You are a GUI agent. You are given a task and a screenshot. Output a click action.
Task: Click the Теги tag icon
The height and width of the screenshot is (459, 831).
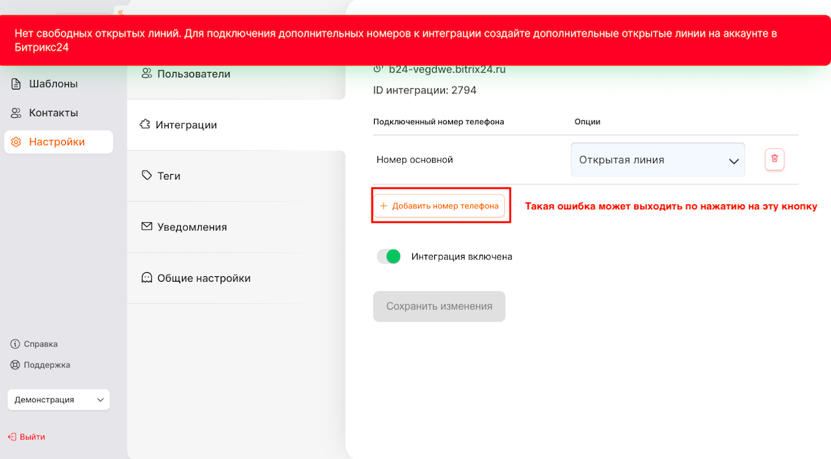[x=147, y=175]
